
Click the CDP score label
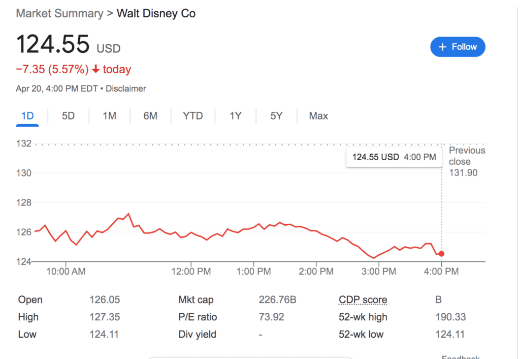tap(363, 300)
